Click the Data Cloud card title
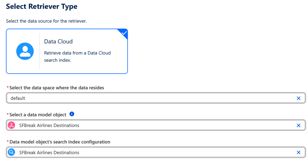 (x=58, y=42)
